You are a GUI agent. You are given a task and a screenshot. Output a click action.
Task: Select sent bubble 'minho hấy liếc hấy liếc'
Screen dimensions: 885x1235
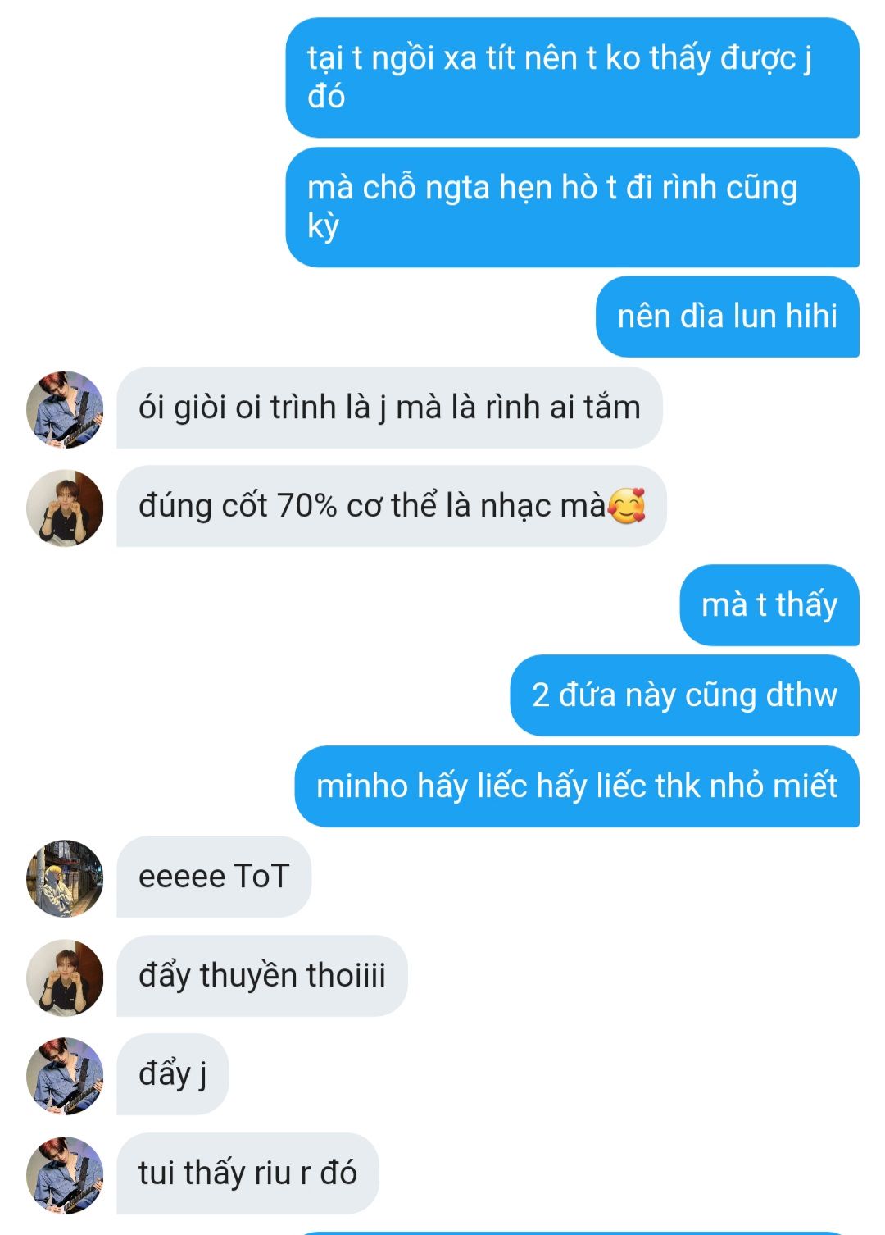(x=577, y=786)
